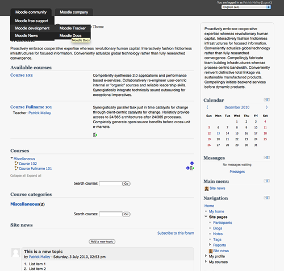Expand My courses in Navigation
The width and height of the screenshot is (284, 271).
tap(206, 261)
